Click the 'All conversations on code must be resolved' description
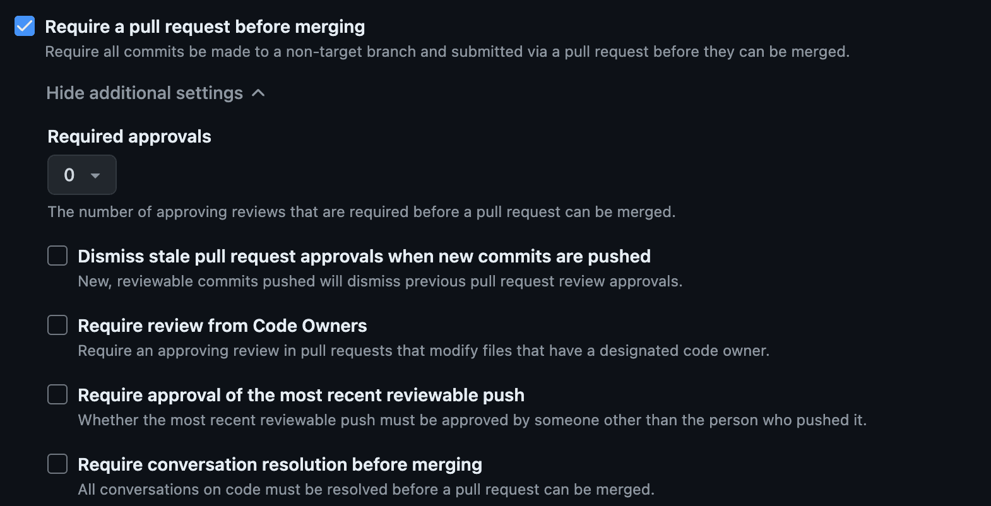This screenshot has width=991, height=506. (x=366, y=490)
